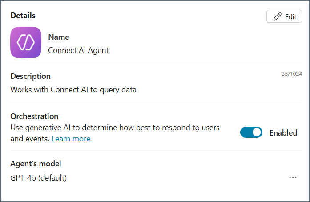
Task: Click the 35/1024 character counter
Action: tap(291, 74)
